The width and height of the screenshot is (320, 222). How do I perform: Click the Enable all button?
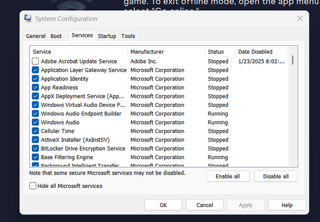tap(228, 176)
